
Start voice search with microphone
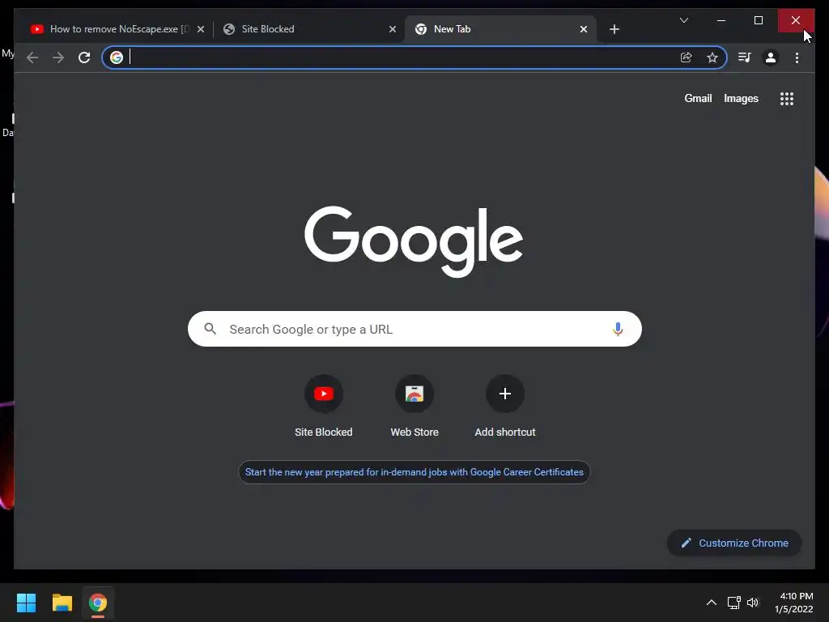click(618, 329)
